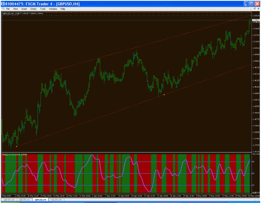The width and height of the screenshot is (261, 203).
Task: Open the Insert menu
Action: [24, 9]
